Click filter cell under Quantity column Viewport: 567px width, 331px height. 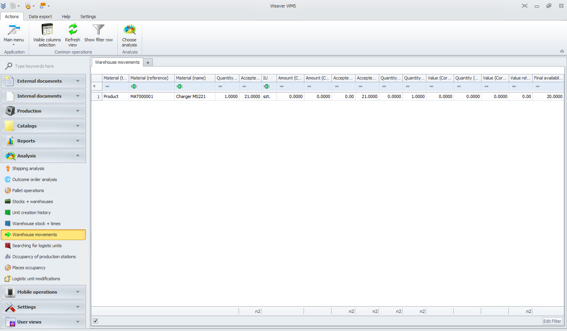pyautogui.click(x=227, y=86)
